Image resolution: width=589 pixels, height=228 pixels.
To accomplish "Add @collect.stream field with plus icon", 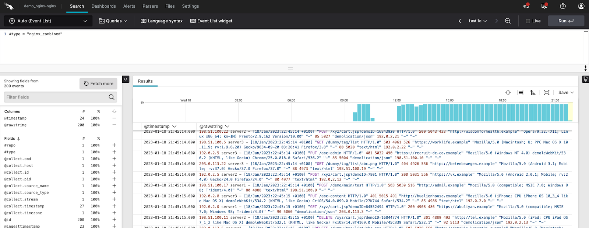I will (x=114, y=199).
